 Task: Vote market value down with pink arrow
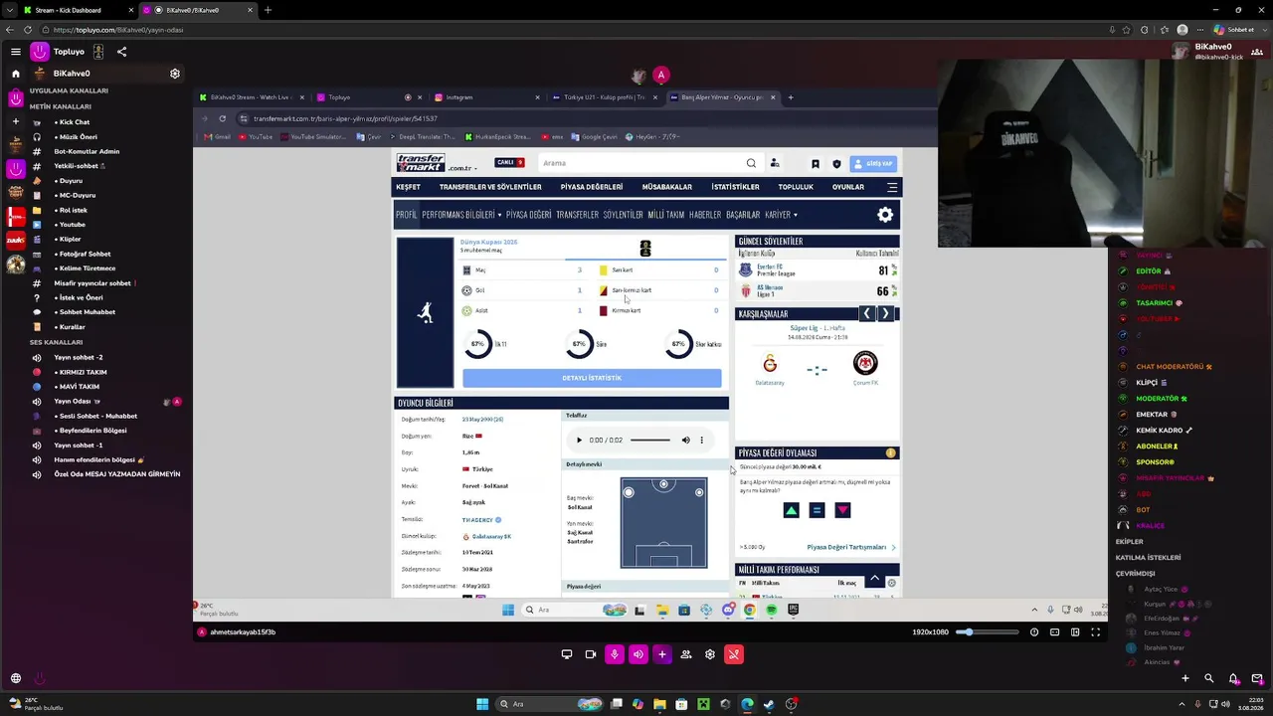pyautogui.click(x=842, y=510)
